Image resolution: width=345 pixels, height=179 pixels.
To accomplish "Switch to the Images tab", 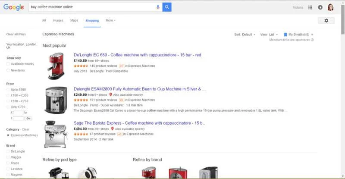I will click(58, 20).
